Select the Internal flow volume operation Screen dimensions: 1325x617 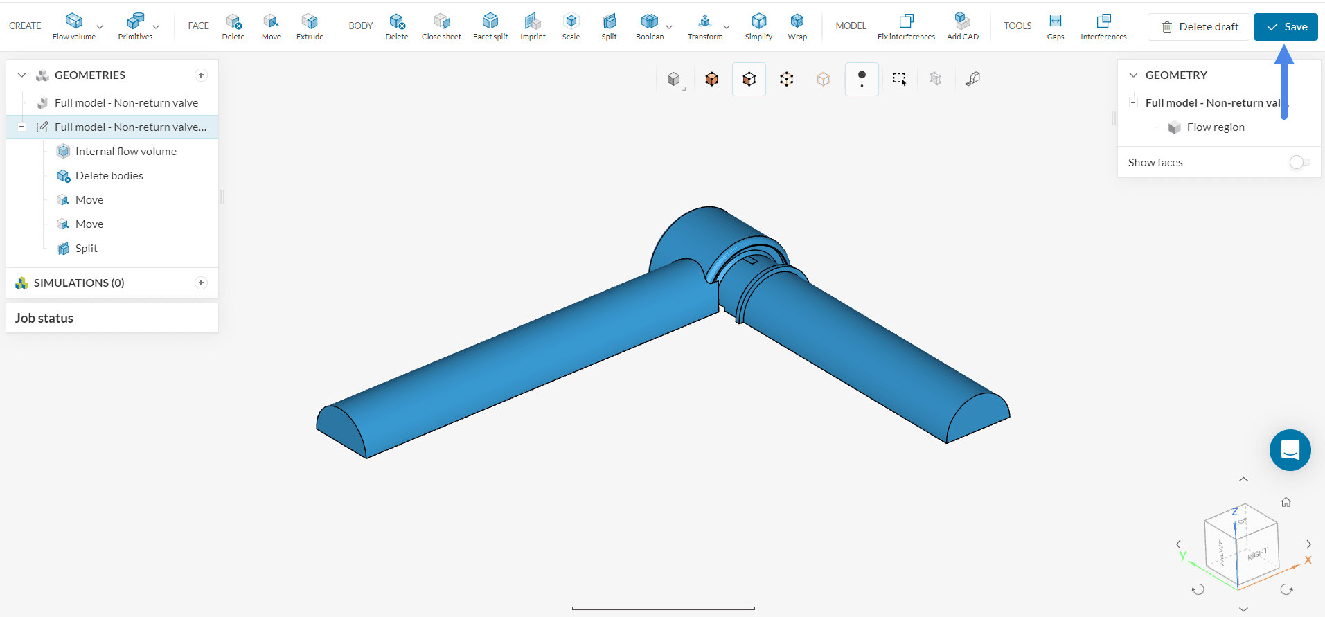point(125,151)
